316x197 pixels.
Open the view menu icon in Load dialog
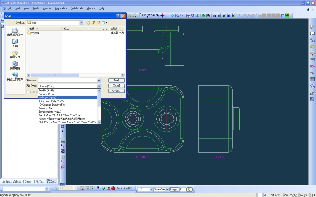[104, 23]
